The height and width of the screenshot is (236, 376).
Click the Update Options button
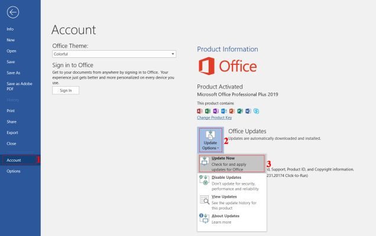tap(210, 140)
